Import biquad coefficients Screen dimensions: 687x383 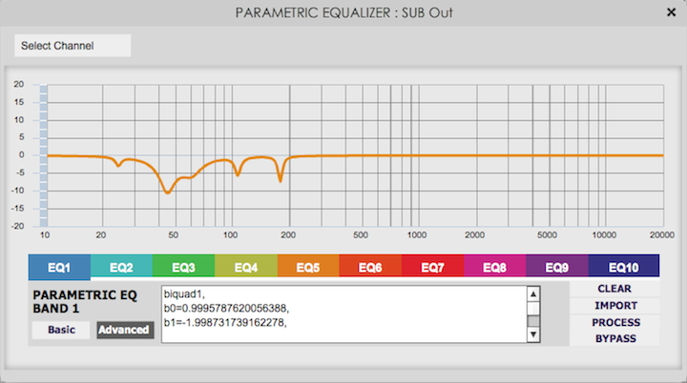point(614,306)
